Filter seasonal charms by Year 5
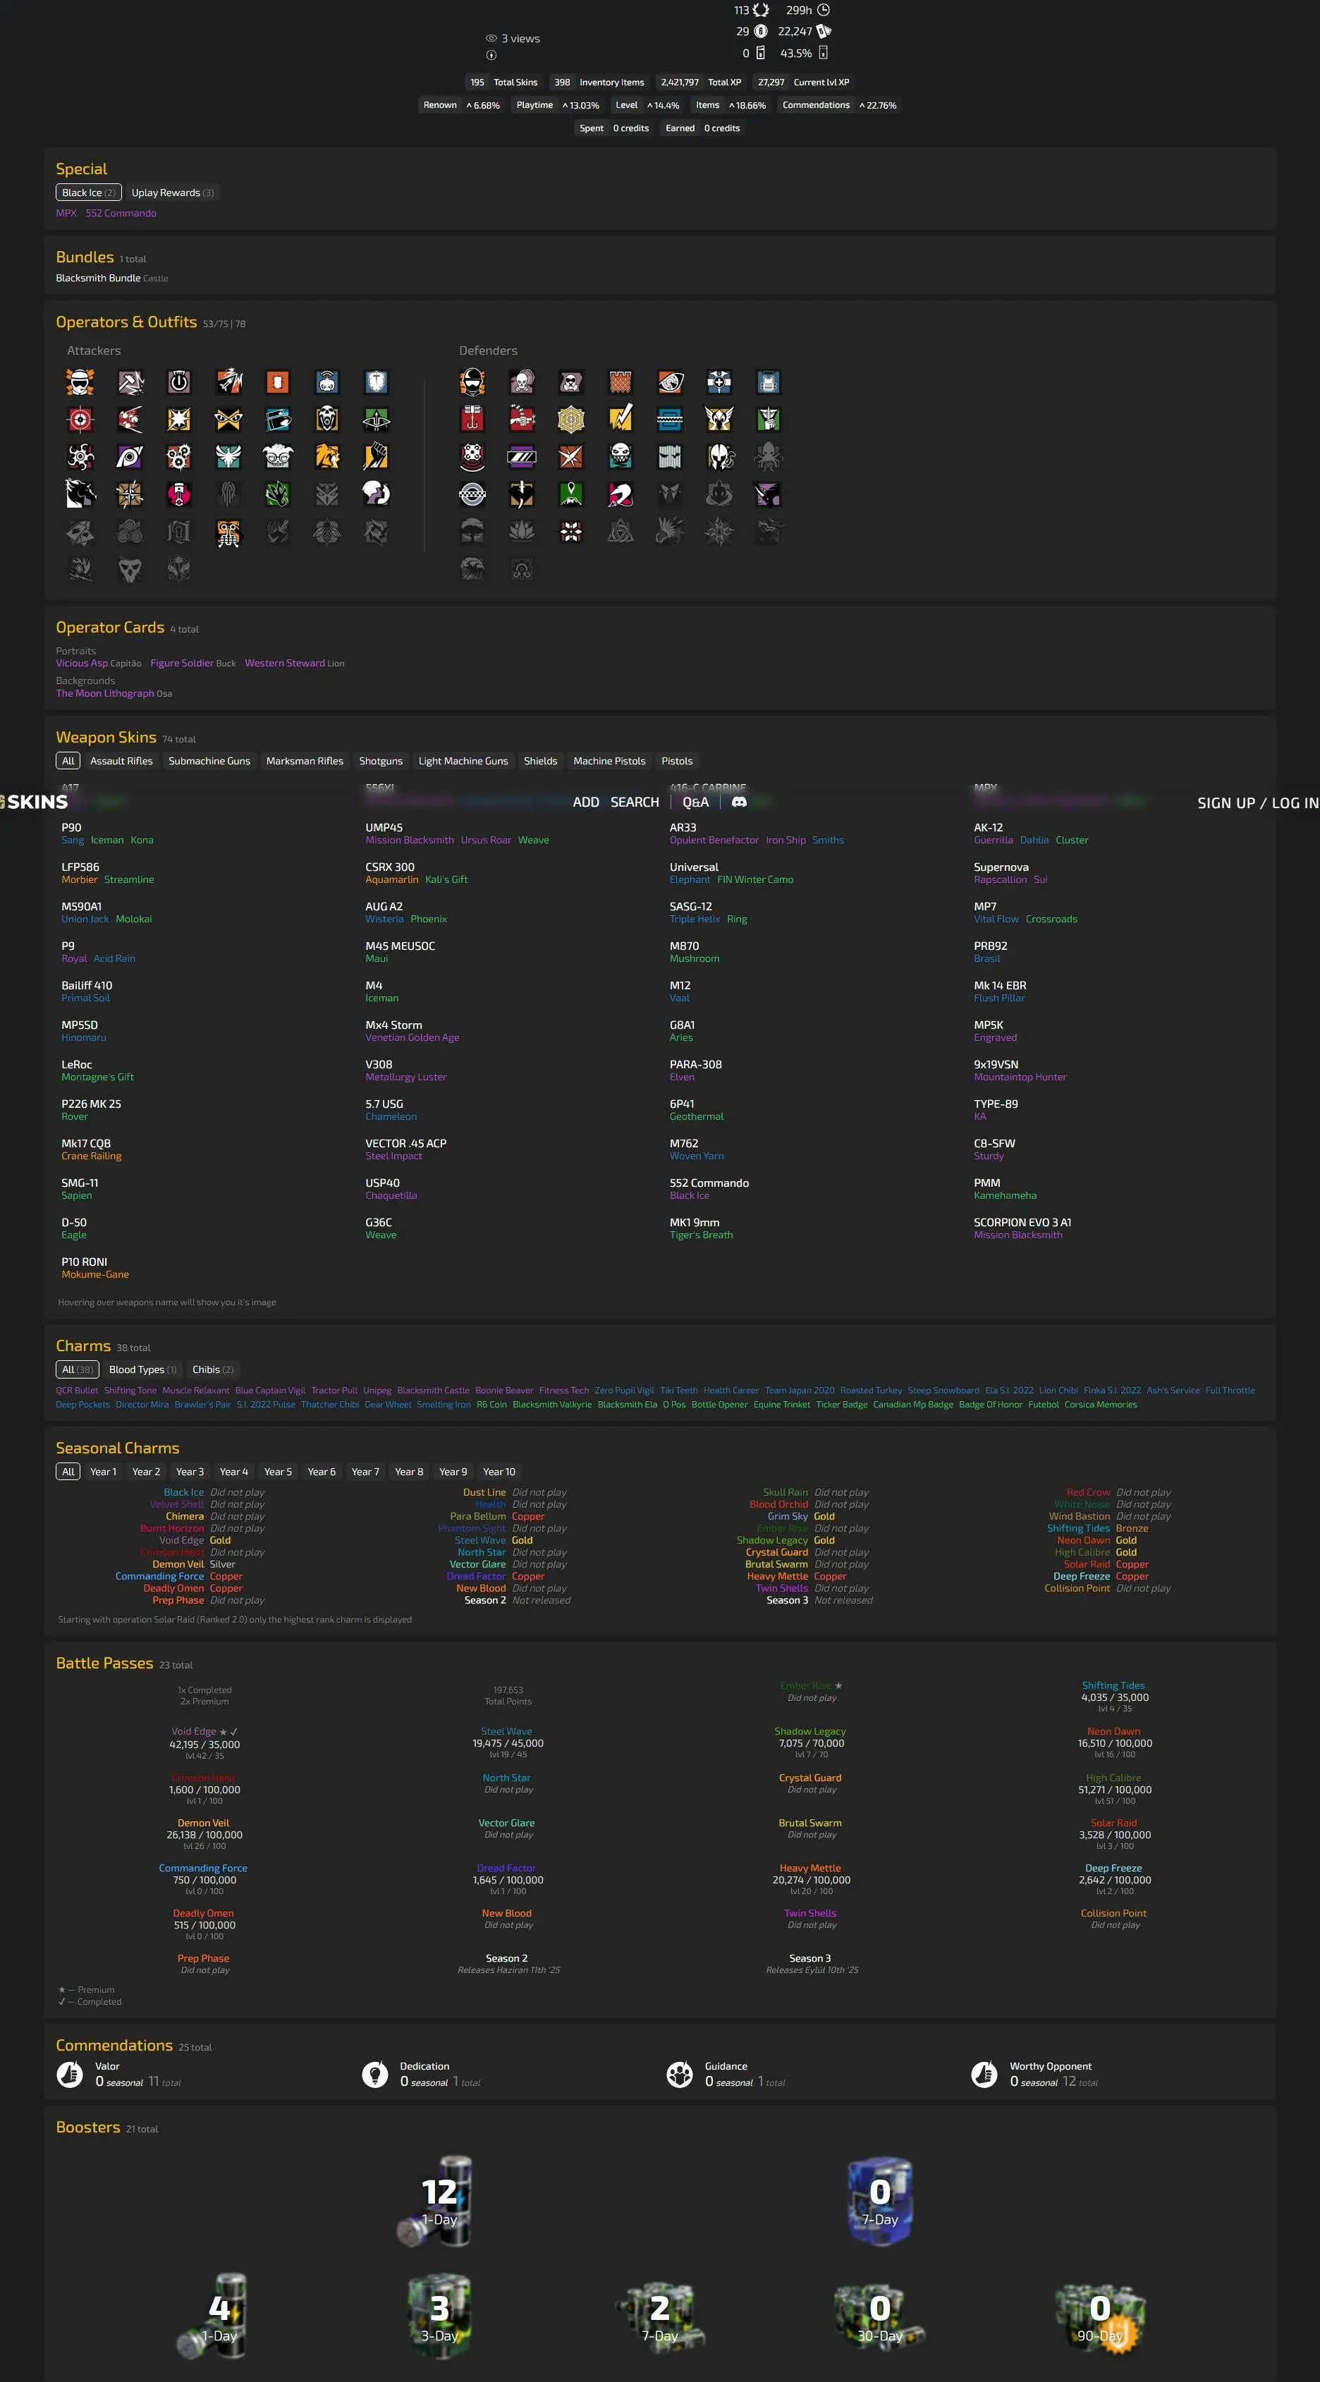1320x2382 pixels. pos(277,1471)
